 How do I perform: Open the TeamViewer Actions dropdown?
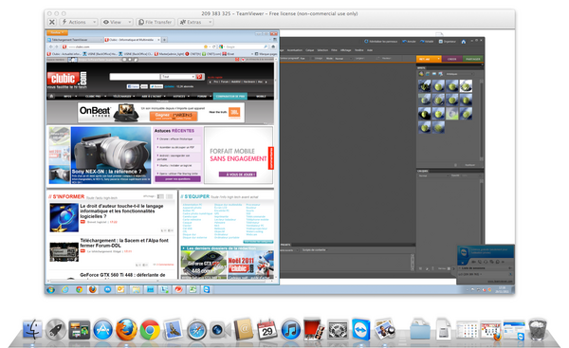click(x=79, y=22)
